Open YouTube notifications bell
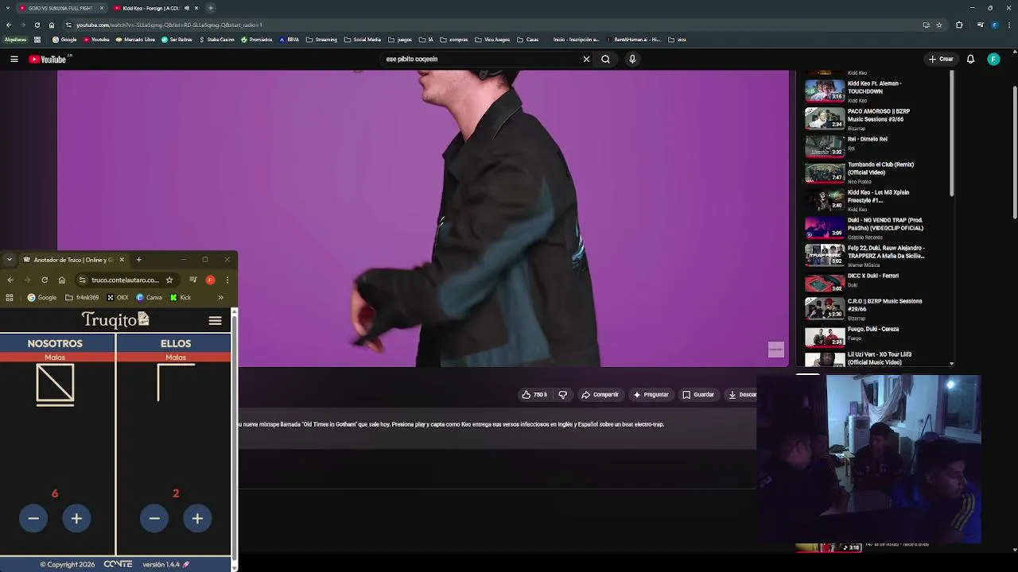This screenshot has width=1018, height=572. click(970, 59)
